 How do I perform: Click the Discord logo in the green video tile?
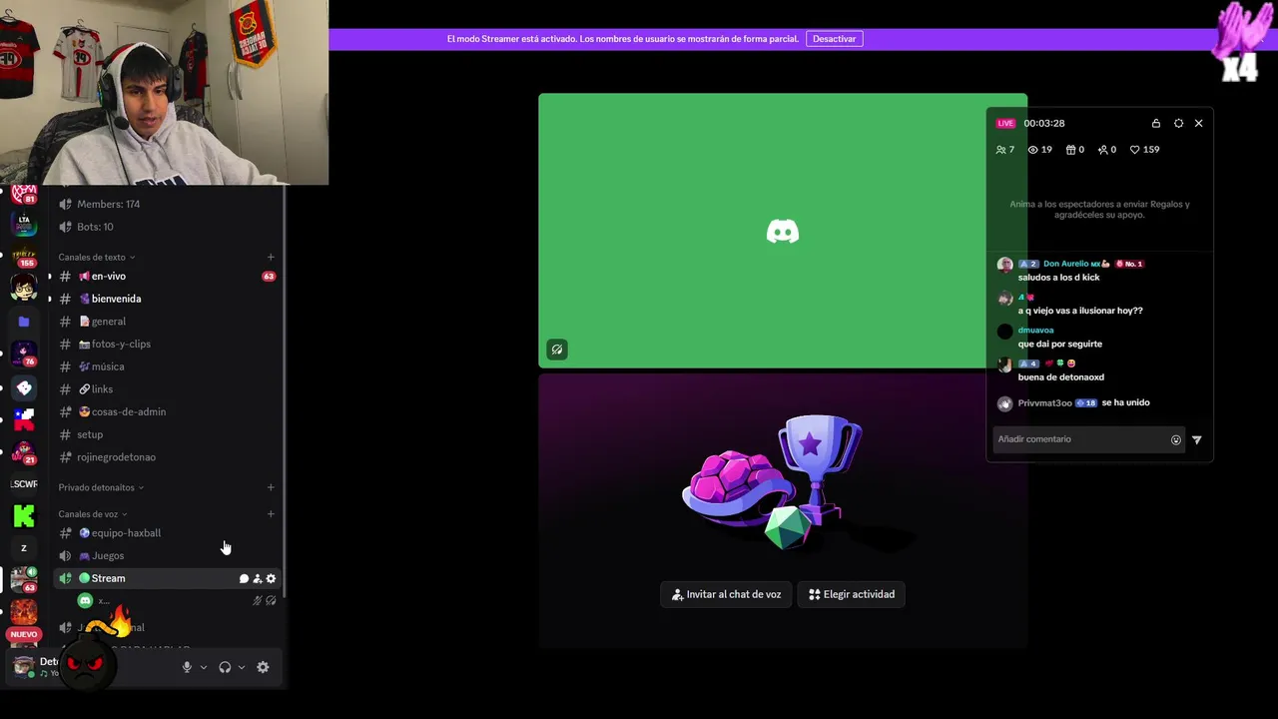(x=783, y=232)
